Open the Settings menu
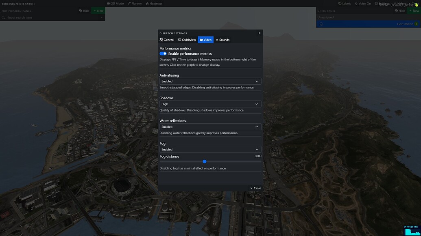421x236 pixels. pos(381,3)
